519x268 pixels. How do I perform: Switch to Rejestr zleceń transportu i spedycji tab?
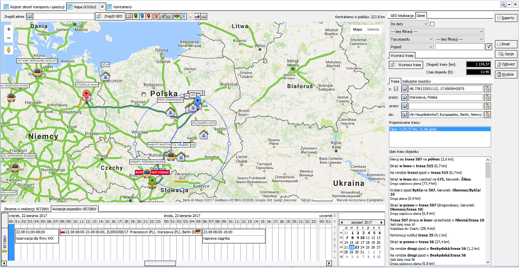click(33, 7)
